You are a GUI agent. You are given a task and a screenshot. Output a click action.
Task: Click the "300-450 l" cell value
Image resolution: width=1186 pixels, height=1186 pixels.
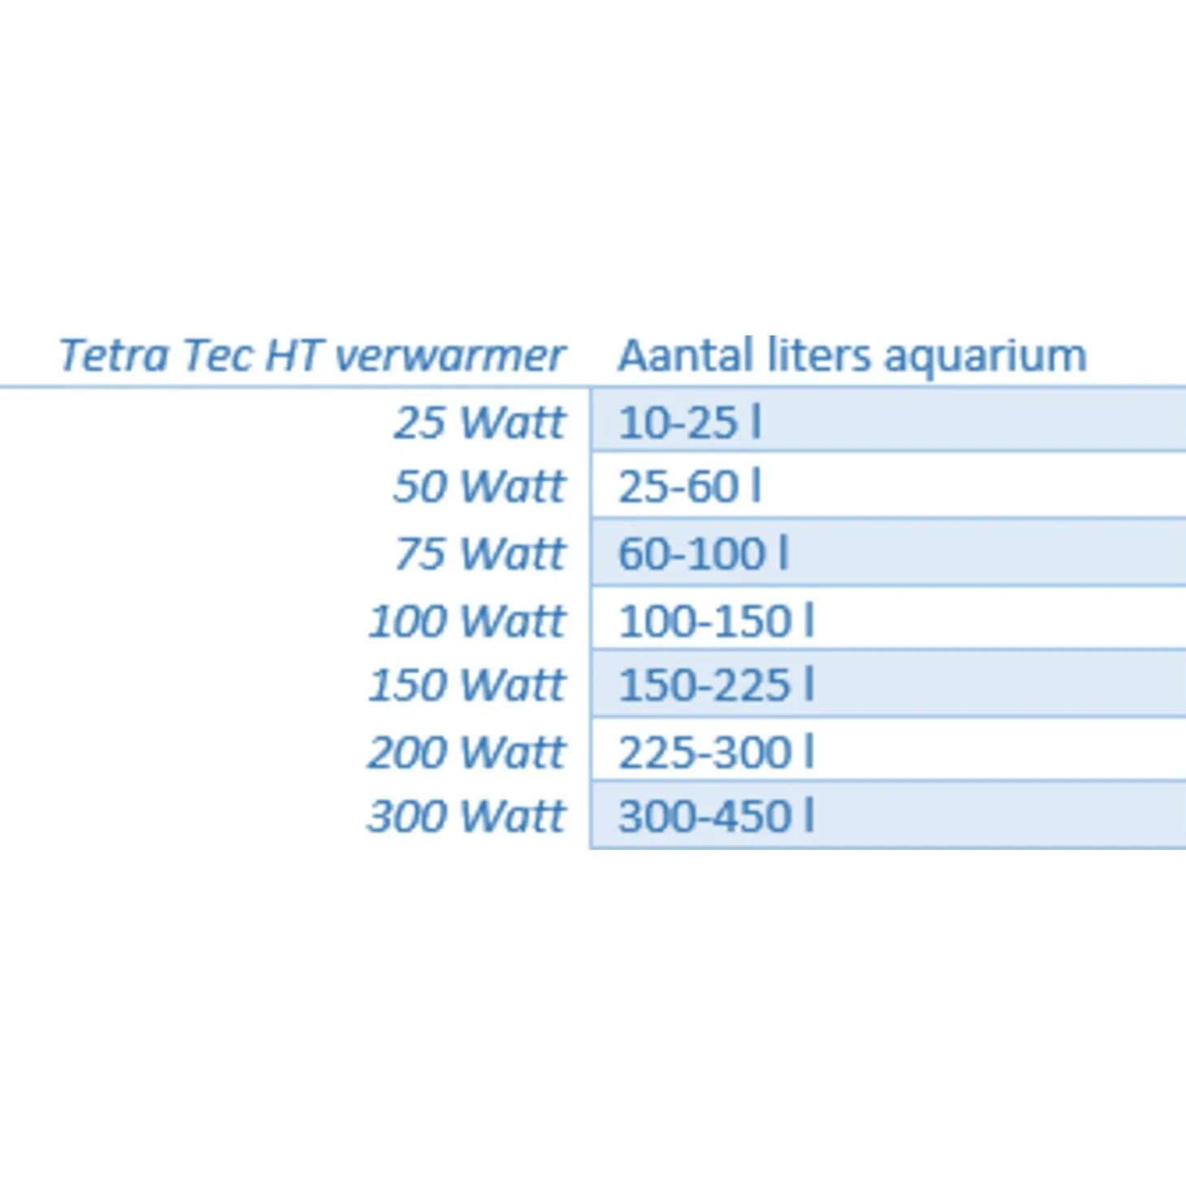(716, 816)
